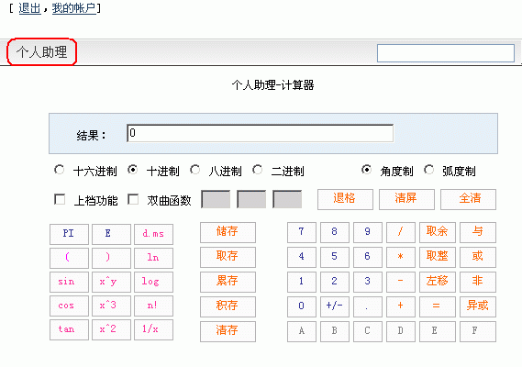The width and height of the screenshot is (522, 367).
Task: Click the 清屏 clear screen button
Action: (406, 199)
